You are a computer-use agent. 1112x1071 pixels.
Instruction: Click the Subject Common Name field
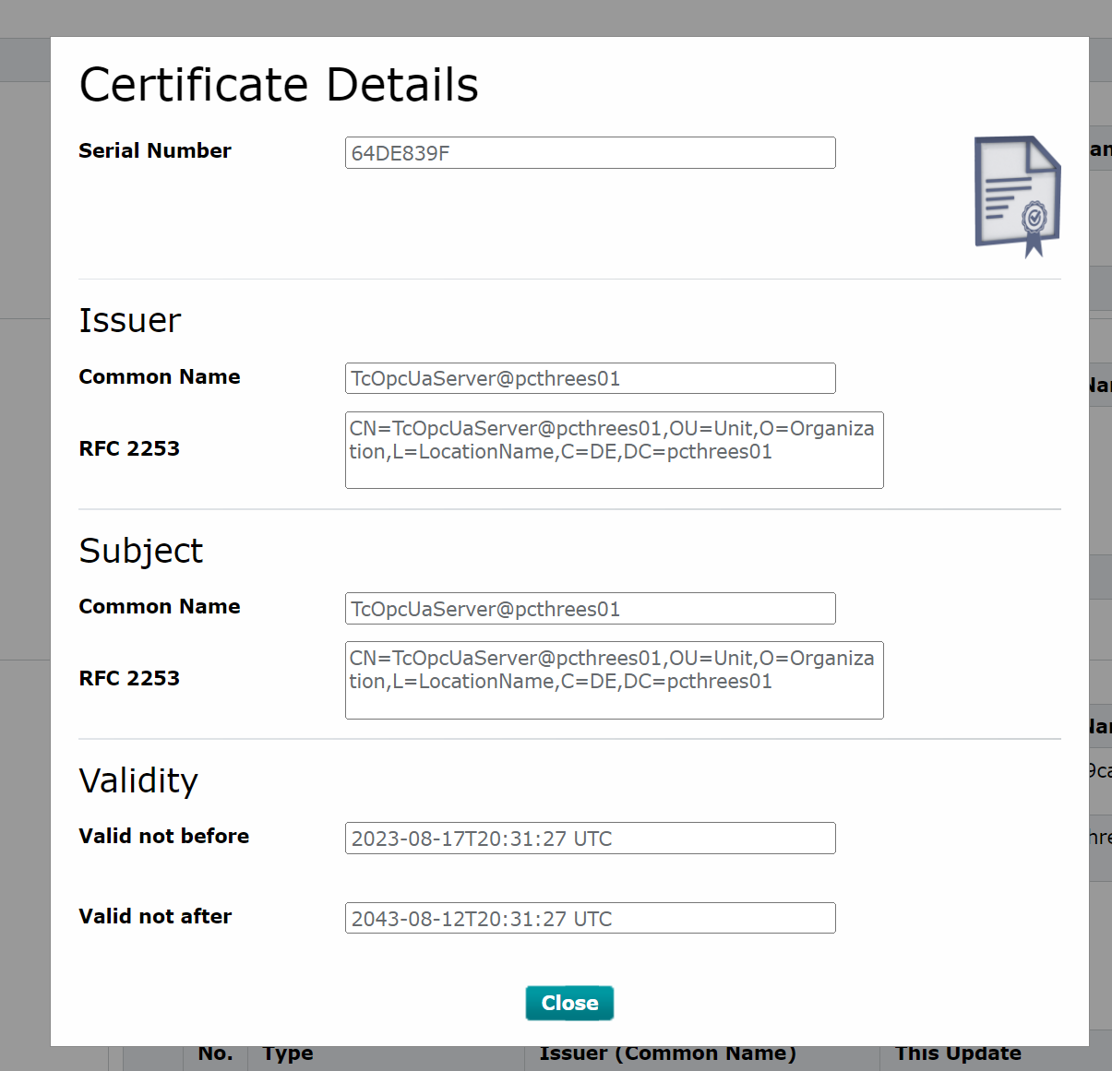[591, 609]
